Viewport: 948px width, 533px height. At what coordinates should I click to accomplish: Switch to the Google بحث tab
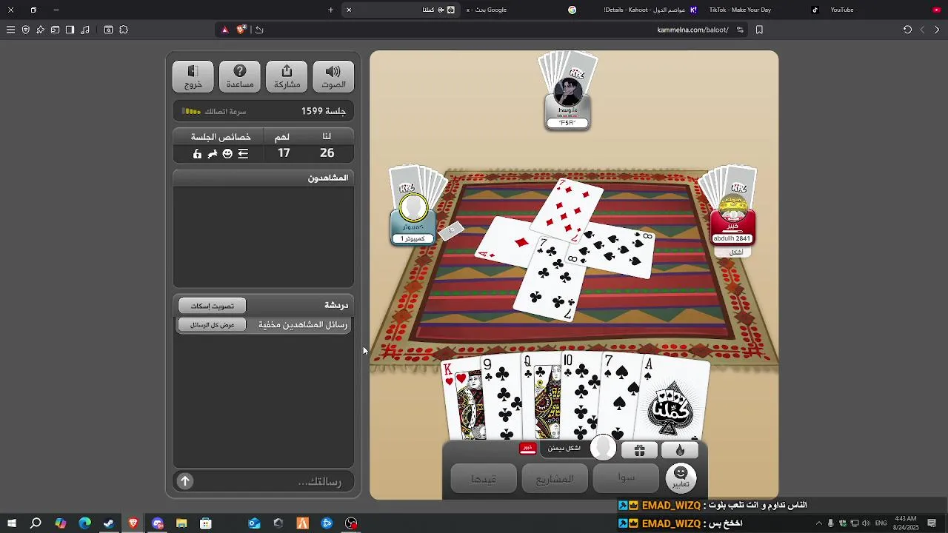tap(522, 10)
